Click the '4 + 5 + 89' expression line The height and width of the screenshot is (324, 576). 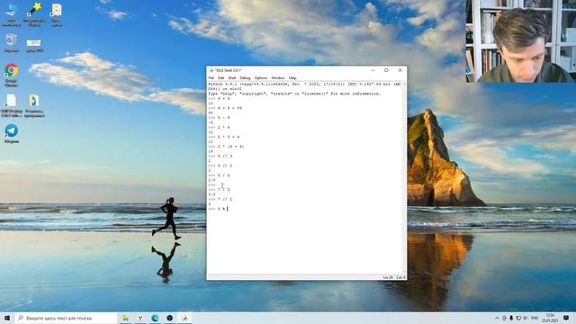pyautogui.click(x=225, y=108)
